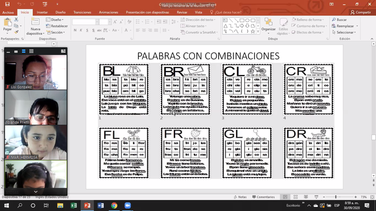Toggle the Comentarios pane

point(264,197)
